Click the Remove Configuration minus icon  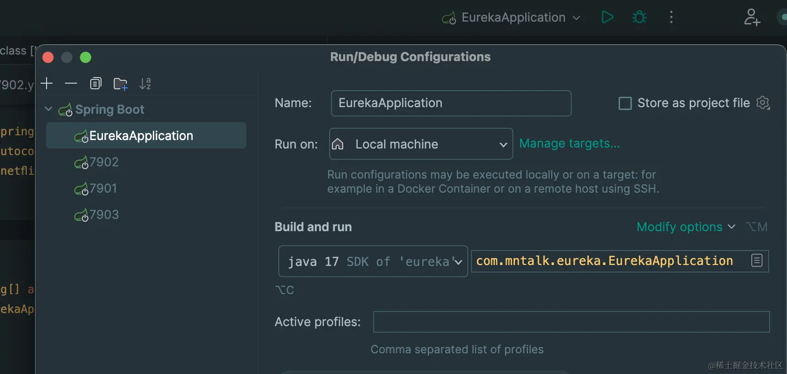point(71,84)
